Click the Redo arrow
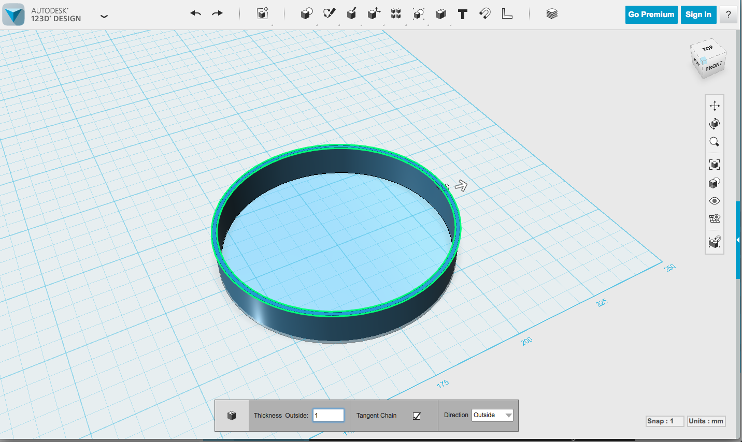 click(x=218, y=13)
